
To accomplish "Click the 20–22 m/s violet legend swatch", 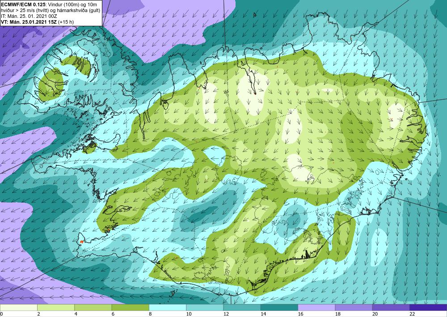I will click(x=391, y=308).
